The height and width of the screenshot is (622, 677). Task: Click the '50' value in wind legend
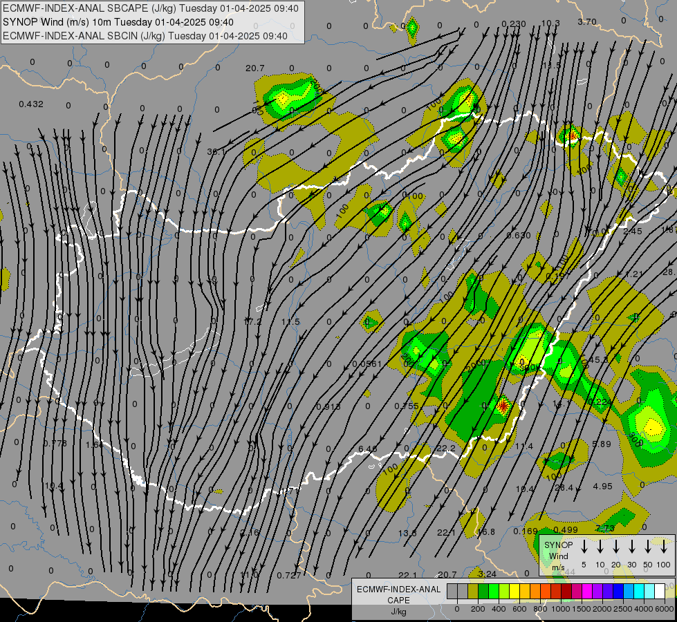pos(648,565)
